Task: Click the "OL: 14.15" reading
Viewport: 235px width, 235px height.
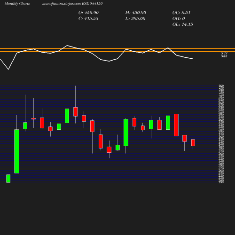Action: [183, 24]
